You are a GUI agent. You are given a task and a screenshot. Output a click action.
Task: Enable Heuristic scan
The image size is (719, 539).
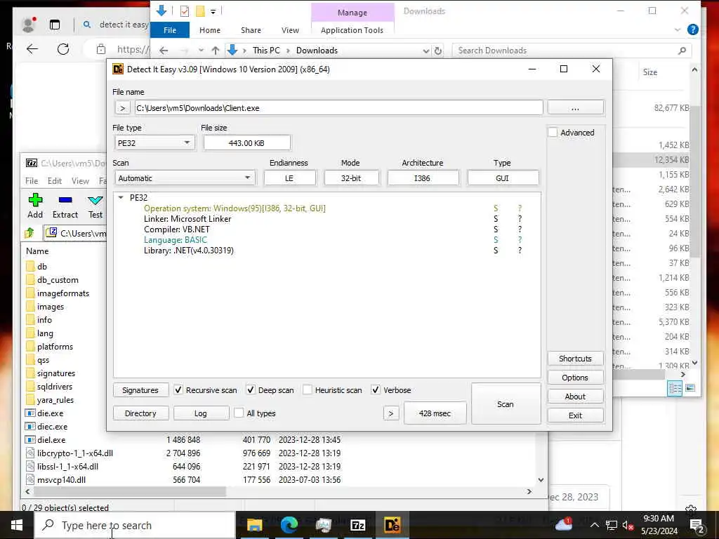coord(308,390)
